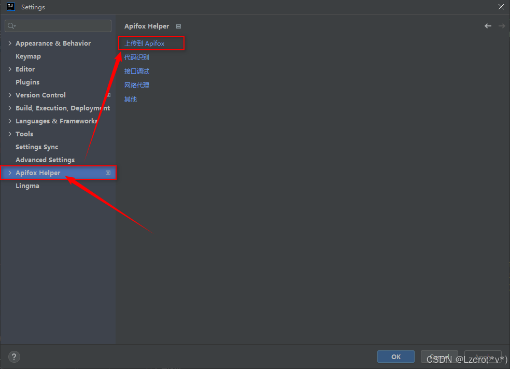510x369 pixels.
Task: Click the IntelliJ IDEA logo in title bar
Action: click(x=11, y=7)
